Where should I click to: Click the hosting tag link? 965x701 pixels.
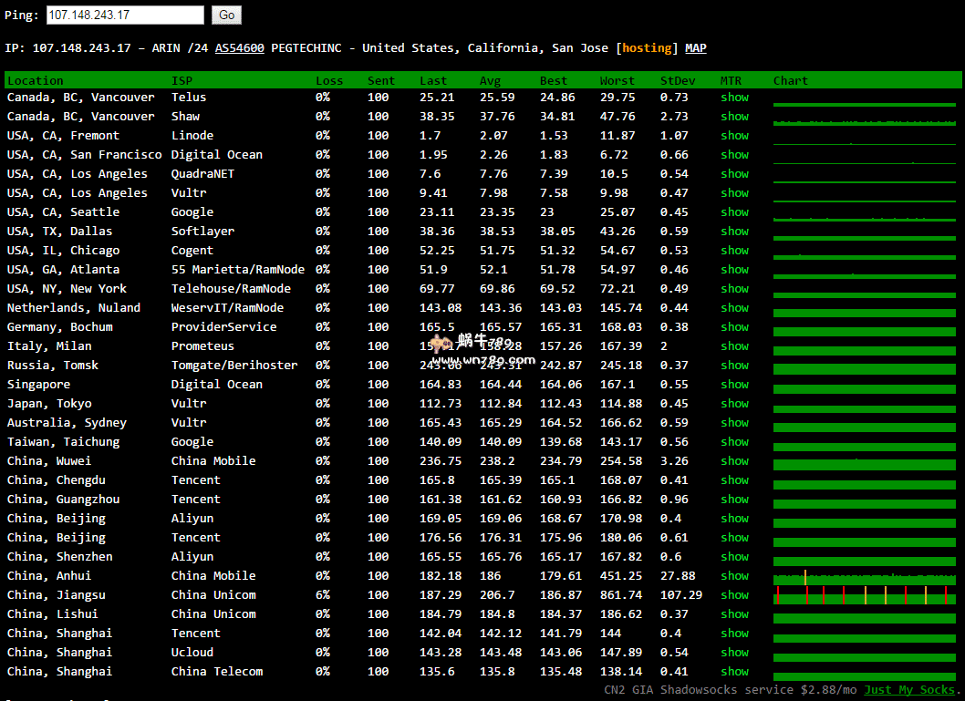[647, 48]
